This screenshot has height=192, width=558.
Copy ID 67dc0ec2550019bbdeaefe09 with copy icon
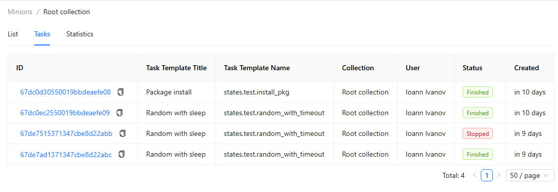point(120,113)
